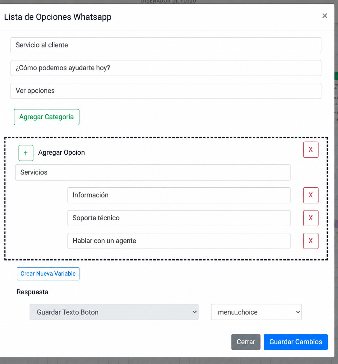Focus the '¿Cómo podemos ayudarte hoy?' field
The height and width of the screenshot is (364, 338).
pyautogui.click(x=166, y=68)
